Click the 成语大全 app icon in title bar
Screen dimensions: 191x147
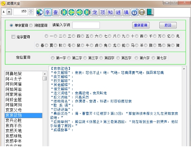coord(3,3)
